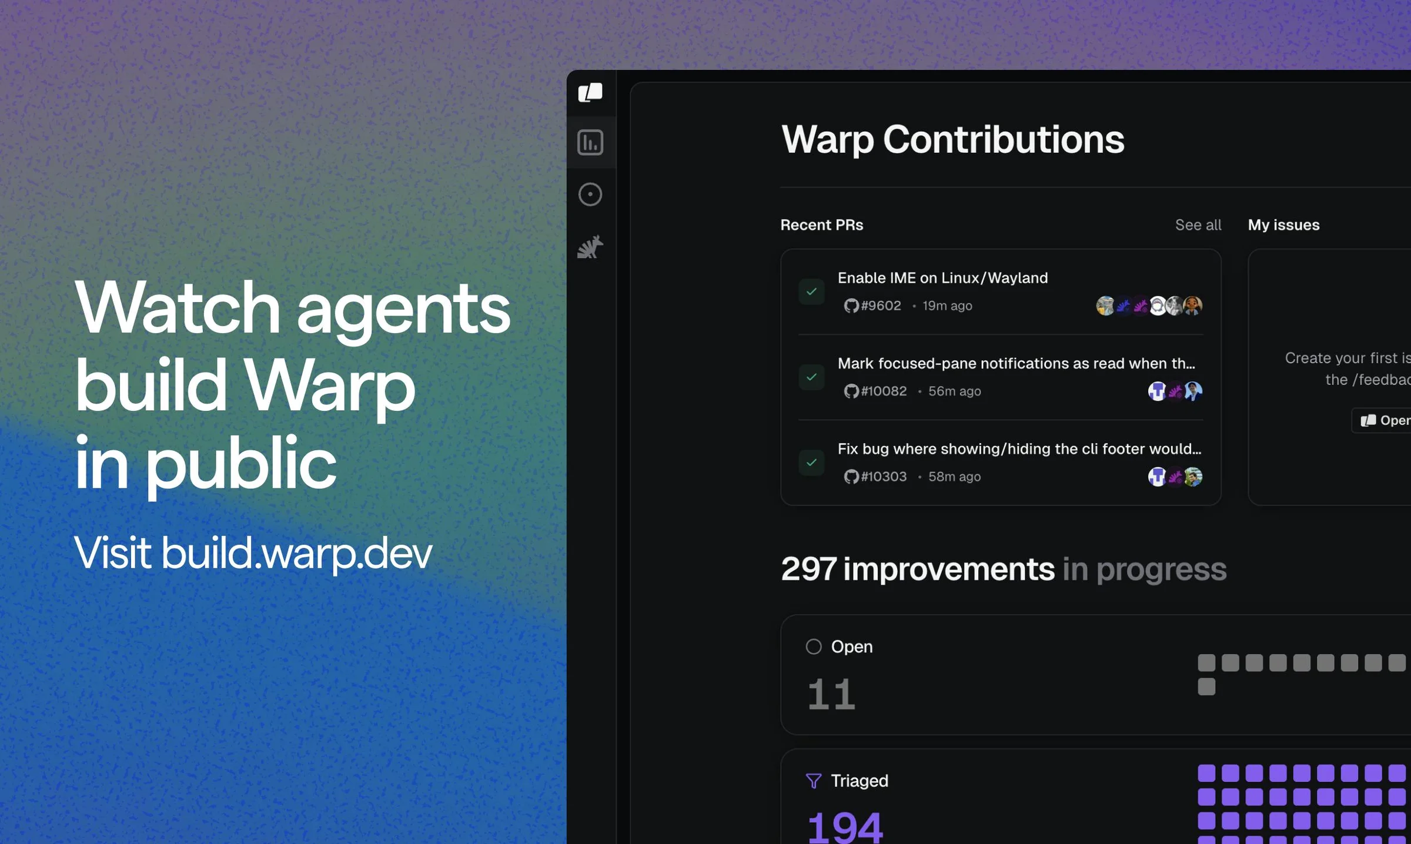Click the 19m ago timestamp
The height and width of the screenshot is (844, 1411).
click(947, 306)
